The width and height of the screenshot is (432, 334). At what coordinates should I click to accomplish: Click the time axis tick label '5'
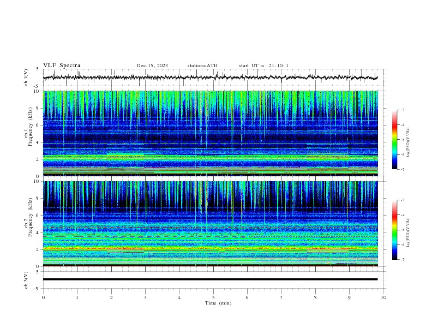click(x=213, y=297)
